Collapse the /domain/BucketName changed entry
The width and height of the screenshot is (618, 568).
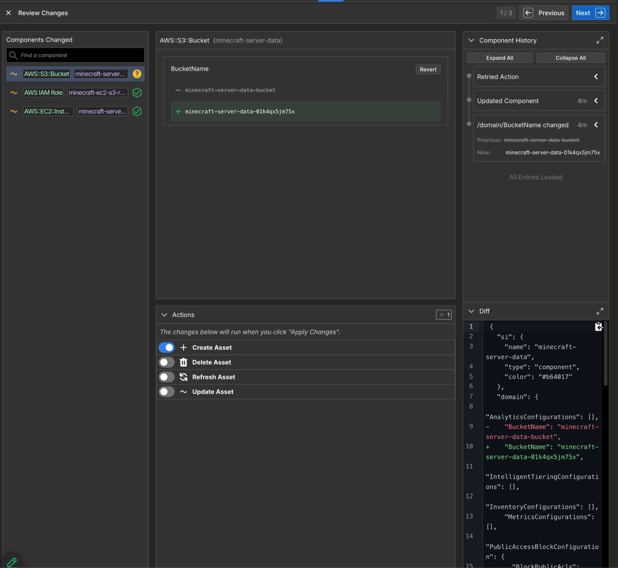(x=596, y=125)
